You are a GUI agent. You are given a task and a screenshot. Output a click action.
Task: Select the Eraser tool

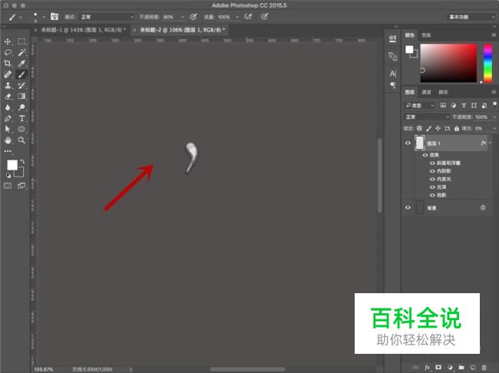click(x=8, y=96)
